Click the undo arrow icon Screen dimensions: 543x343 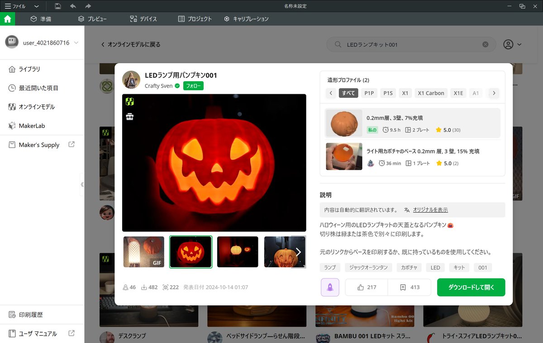pyautogui.click(x=73, y=6)
